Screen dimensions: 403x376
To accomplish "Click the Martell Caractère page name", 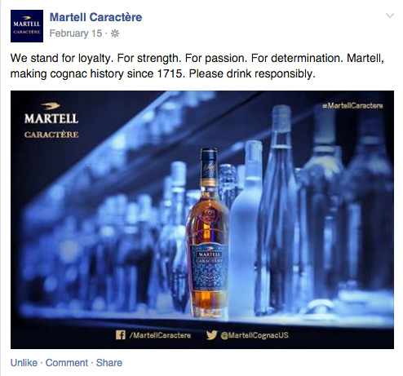I will coord(95,17).
